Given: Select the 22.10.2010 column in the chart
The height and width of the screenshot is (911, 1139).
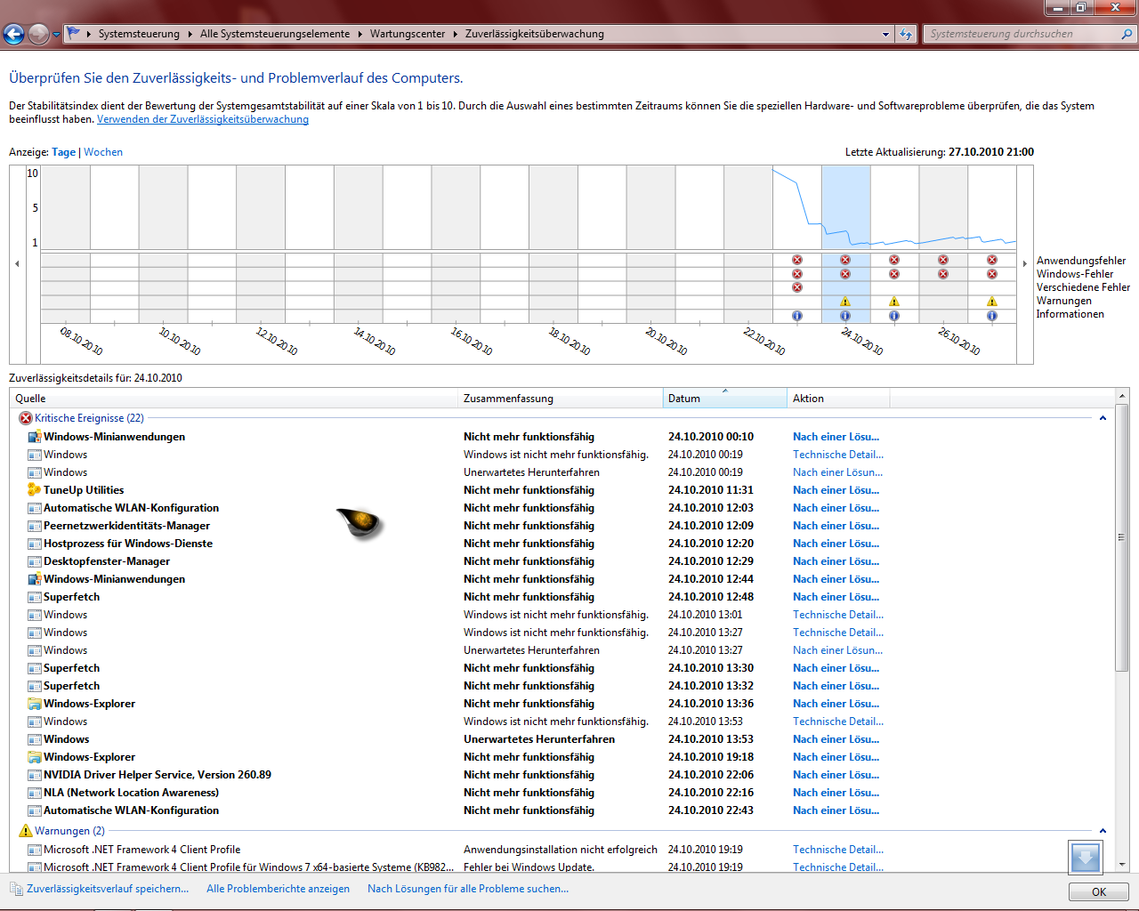Looking at the screenshot, I should pyautogui.click(x=747, y=244).
